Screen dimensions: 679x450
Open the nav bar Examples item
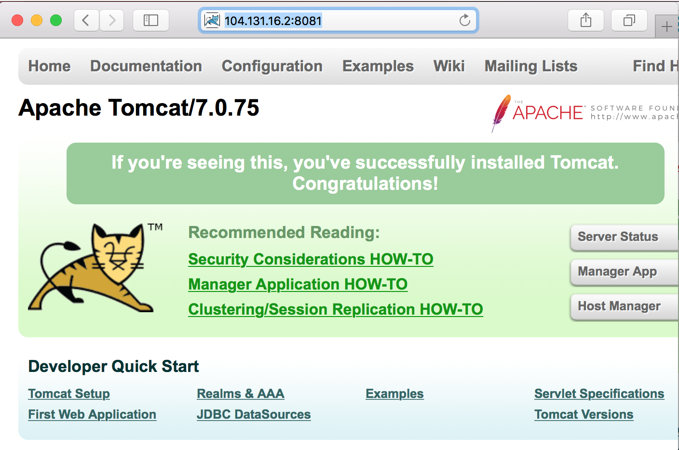(378, 66)
